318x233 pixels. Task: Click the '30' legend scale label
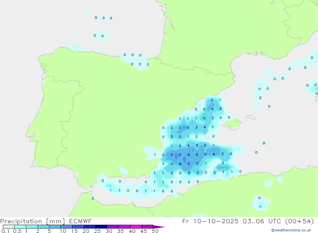(x=109, y=231)
